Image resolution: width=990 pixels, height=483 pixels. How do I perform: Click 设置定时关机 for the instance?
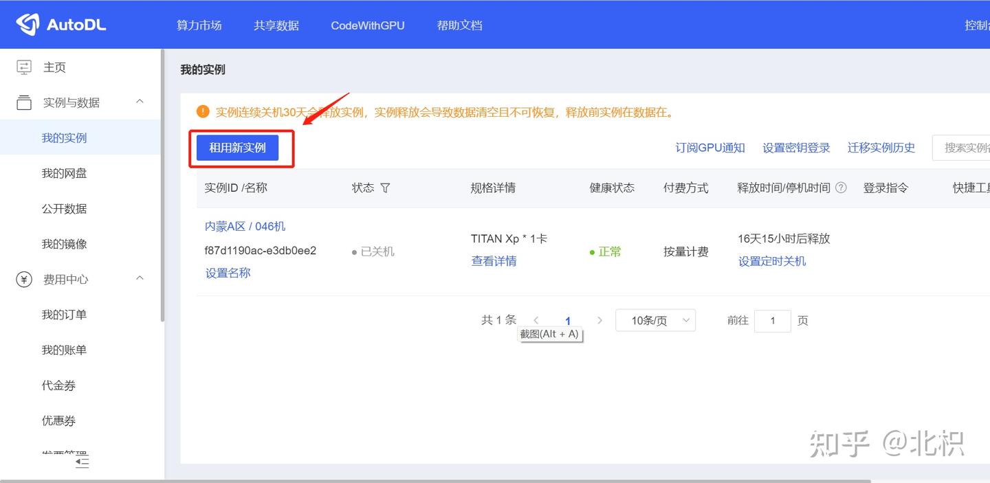(x=771, y=261)
